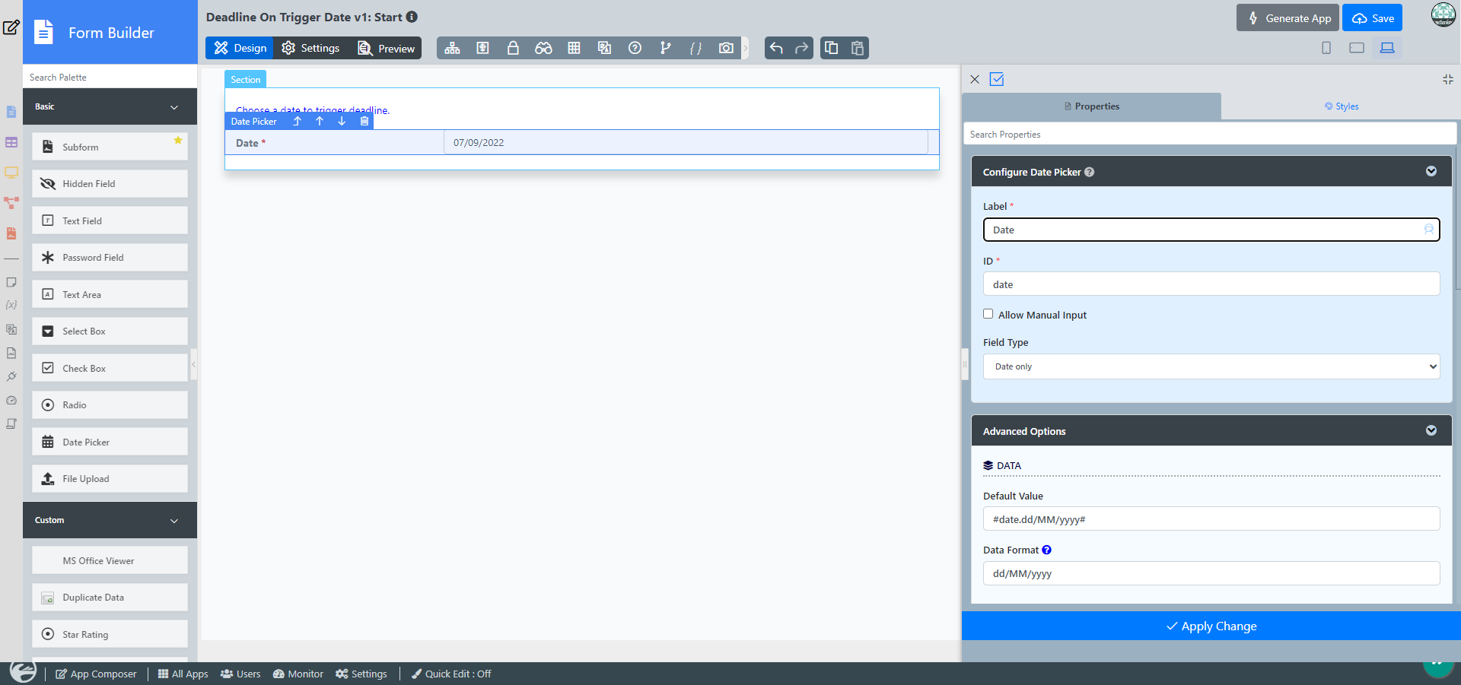Click the Search Palette field

point(110,77)
